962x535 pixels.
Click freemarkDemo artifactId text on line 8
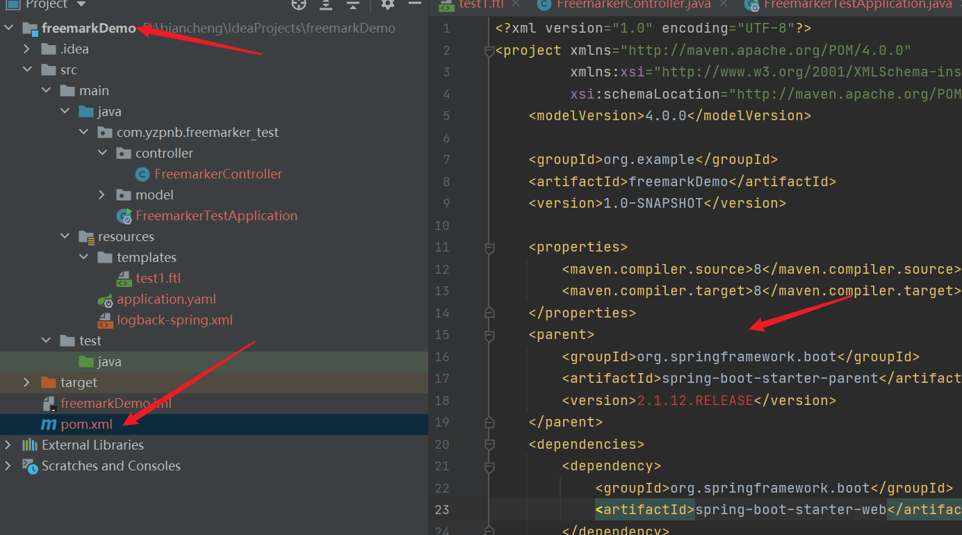click(x=678, y=182)
